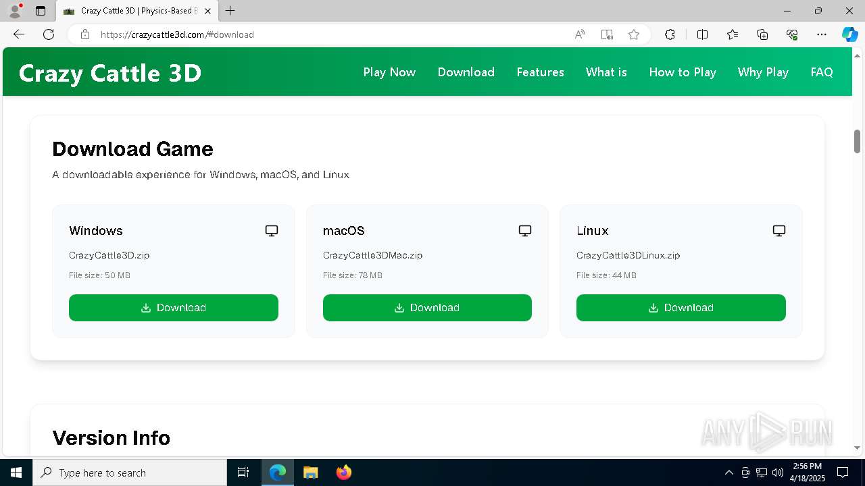The width and height of the screenshot is (865, 486).
Task: Select CrazyCattle3DMac.zip filename text
Action: coord(373,255)
